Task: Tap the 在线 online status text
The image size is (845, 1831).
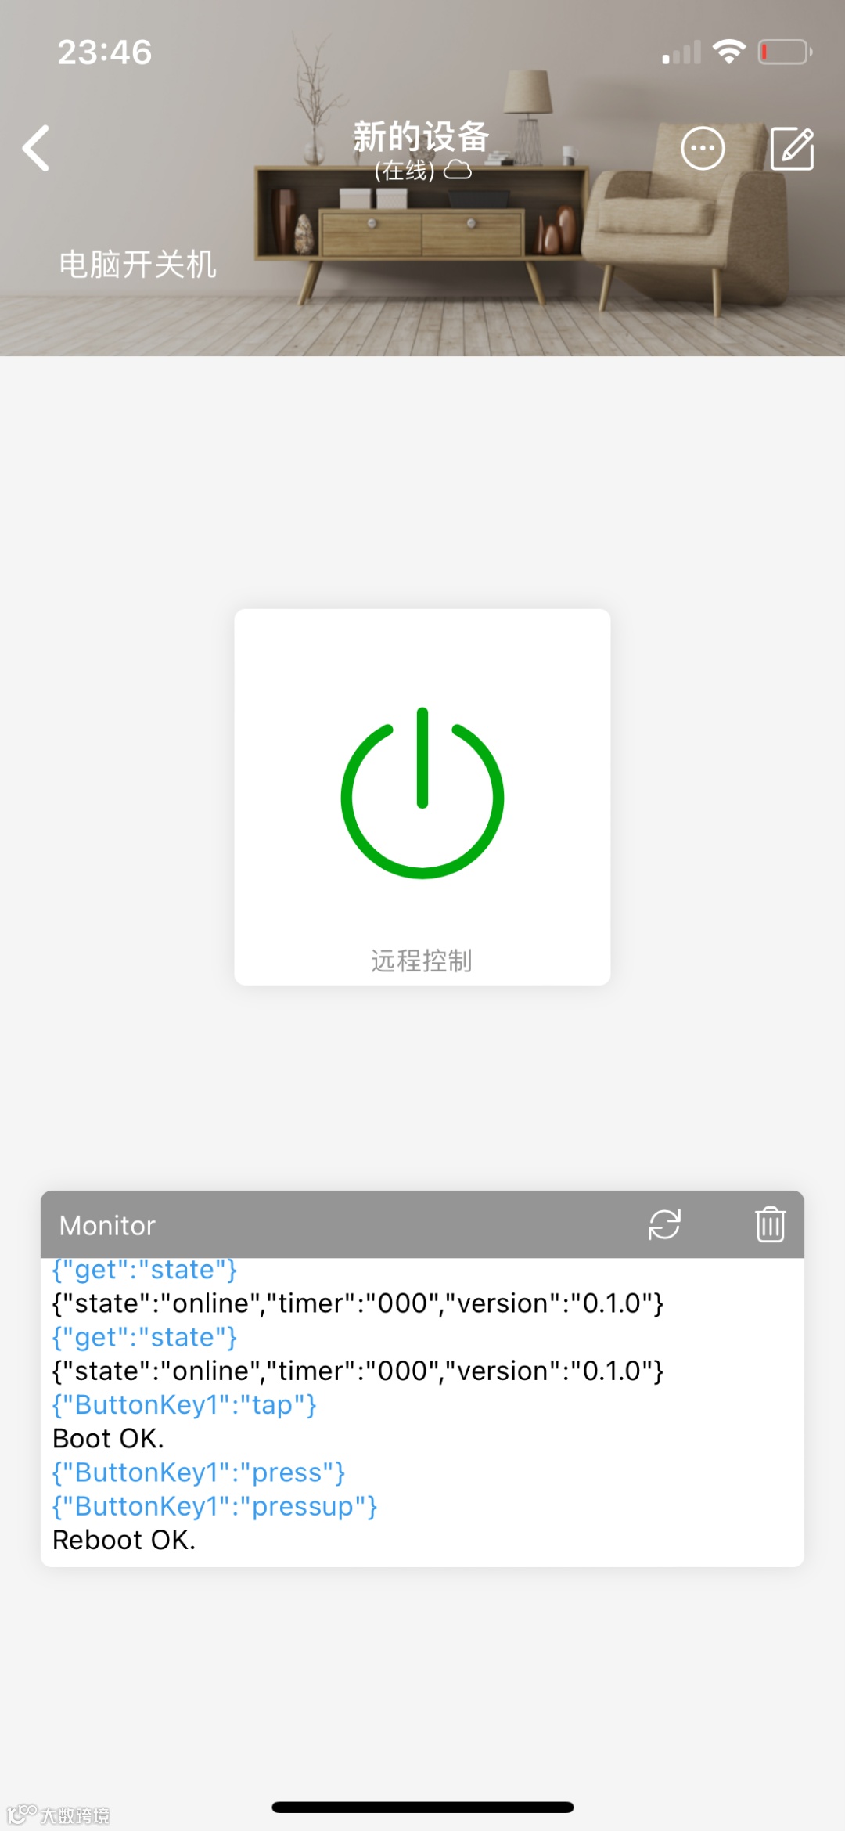Action: click(x=405, y=170)
